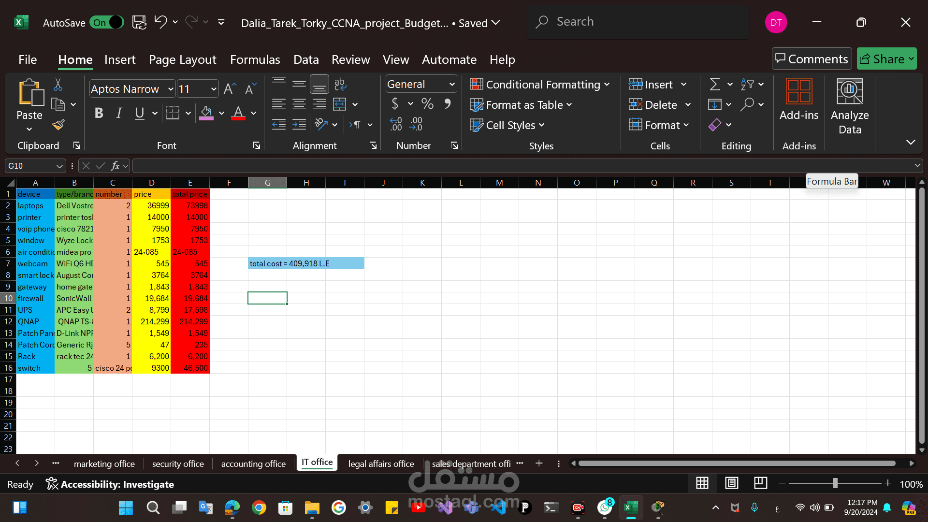Click the Windows Start button
Viewport: 928px width, 522px height.
(126, 507)
